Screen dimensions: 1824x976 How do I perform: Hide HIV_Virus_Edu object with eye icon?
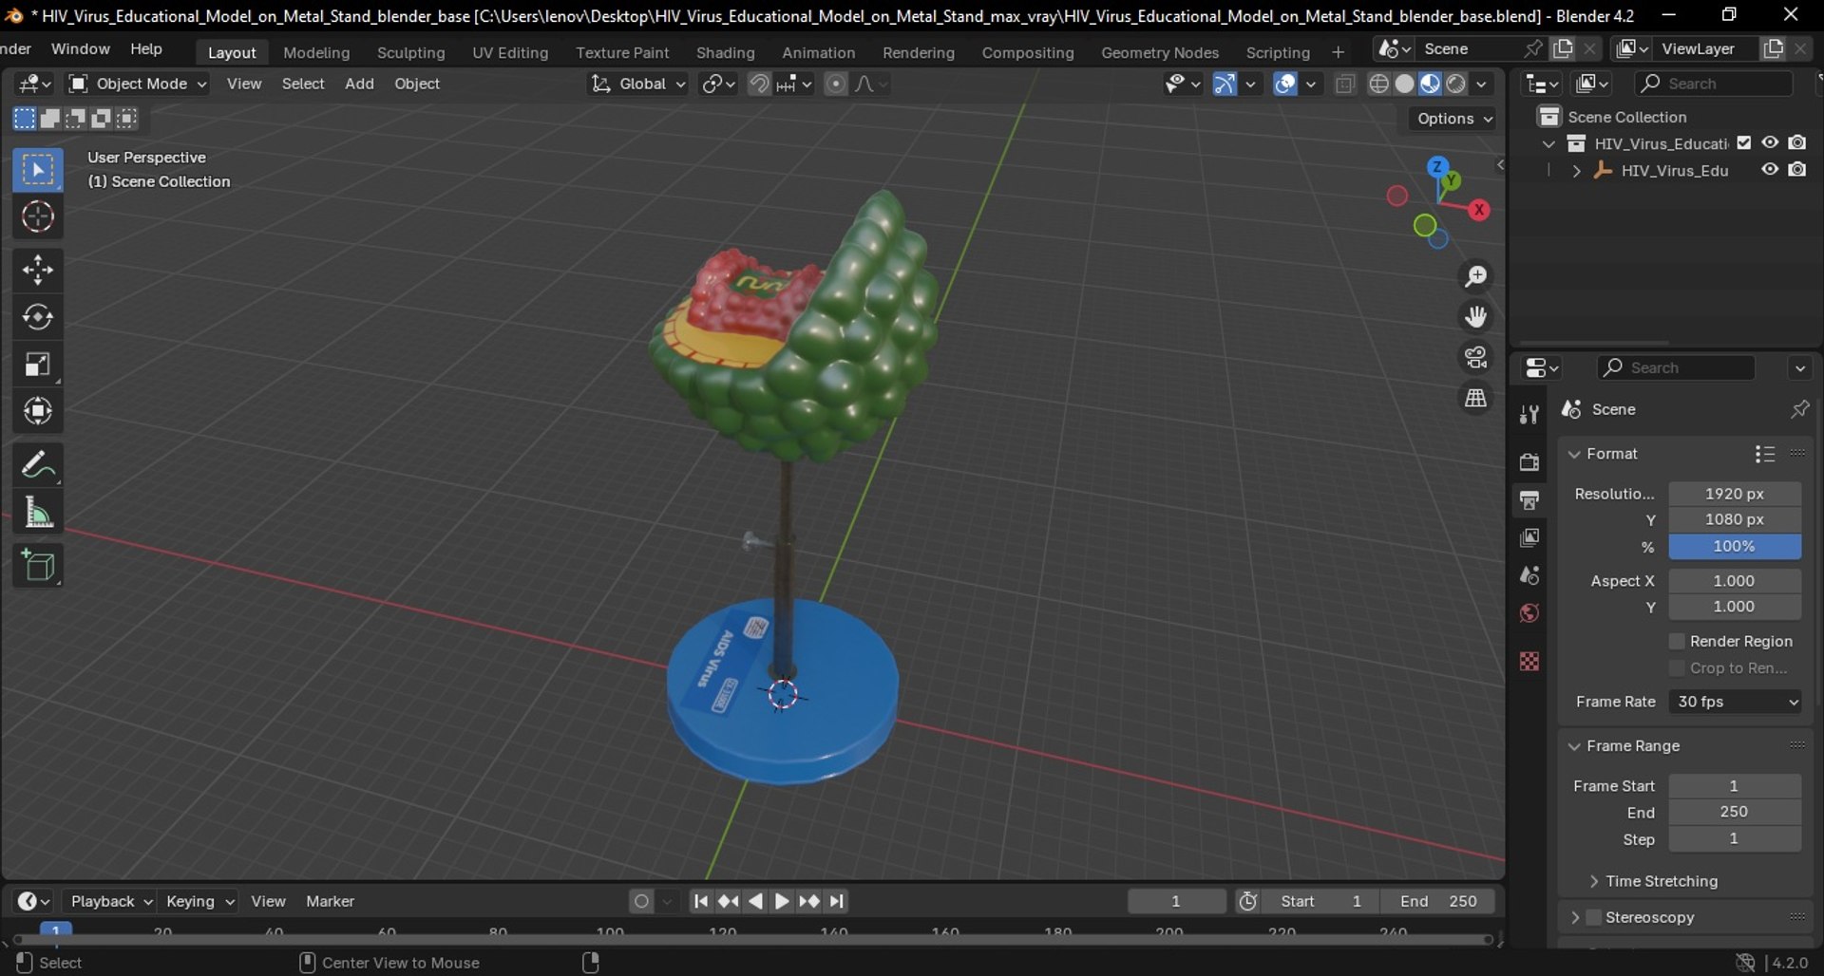pyautogui.click(x=1770, y=170)
